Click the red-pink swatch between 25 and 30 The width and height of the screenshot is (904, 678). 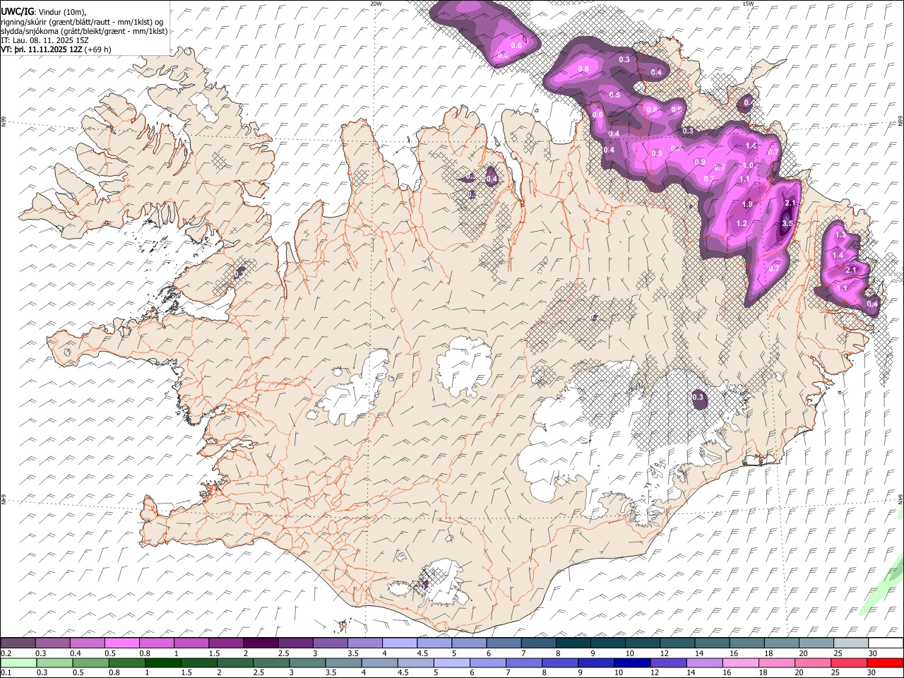tap(848, 663)
